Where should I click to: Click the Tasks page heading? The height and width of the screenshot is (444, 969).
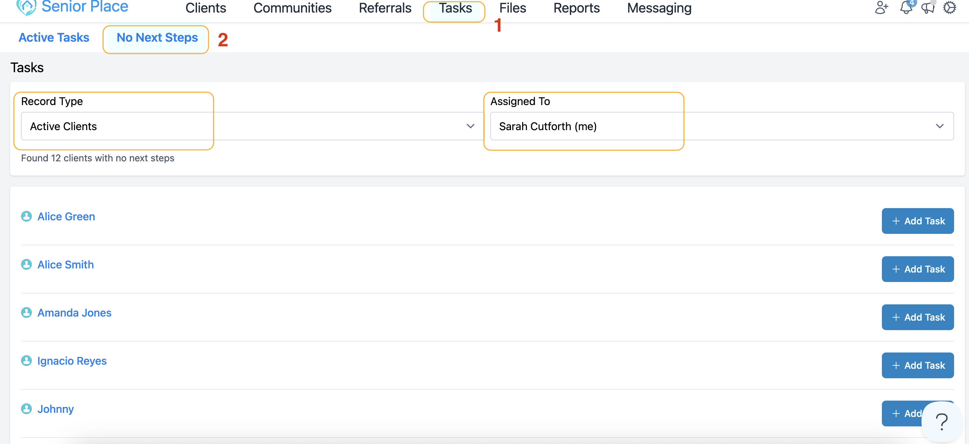(27, 68)
